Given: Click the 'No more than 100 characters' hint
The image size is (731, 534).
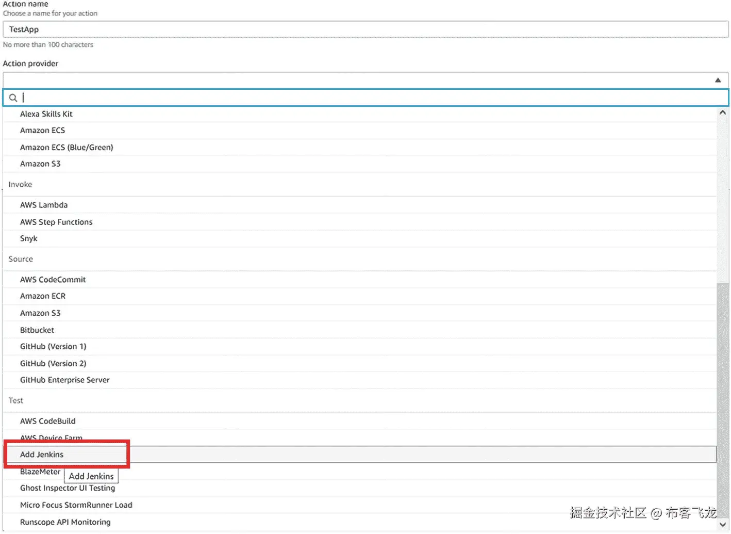Looking at the screenshot, I should pyautogui.click(x=48, y=45).
